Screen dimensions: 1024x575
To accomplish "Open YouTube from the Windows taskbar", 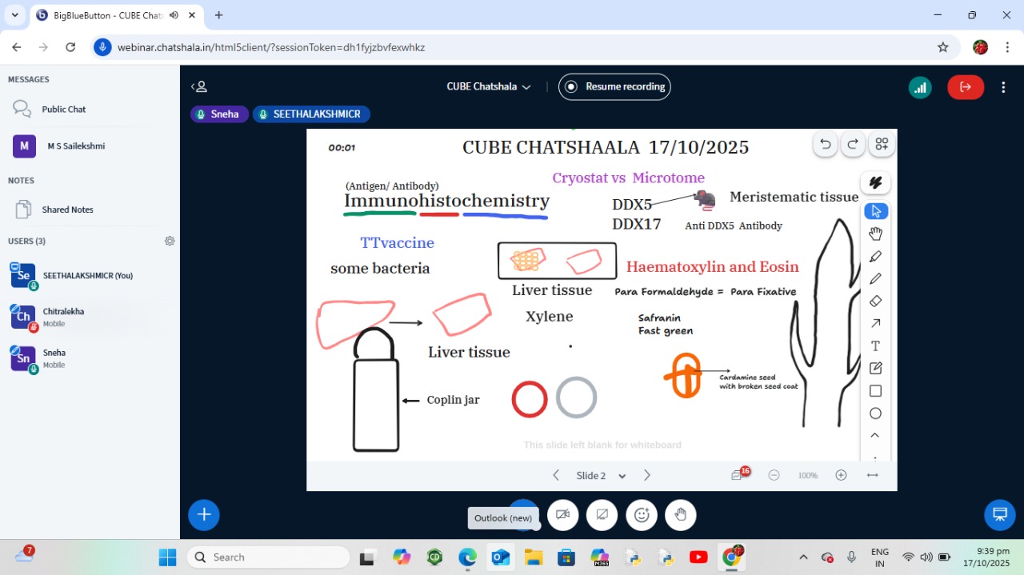I will coord(698,557).
